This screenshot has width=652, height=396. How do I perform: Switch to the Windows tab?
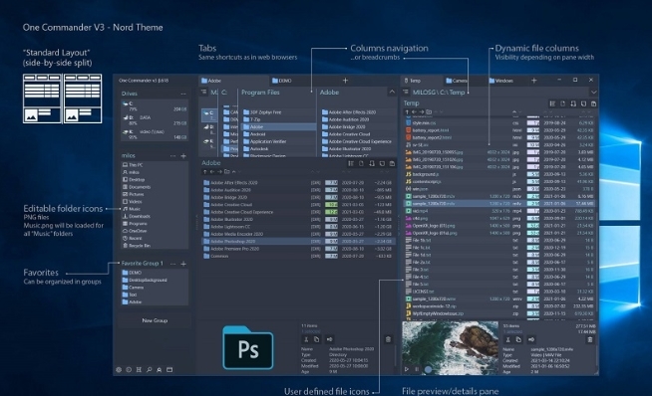point(501,81)
